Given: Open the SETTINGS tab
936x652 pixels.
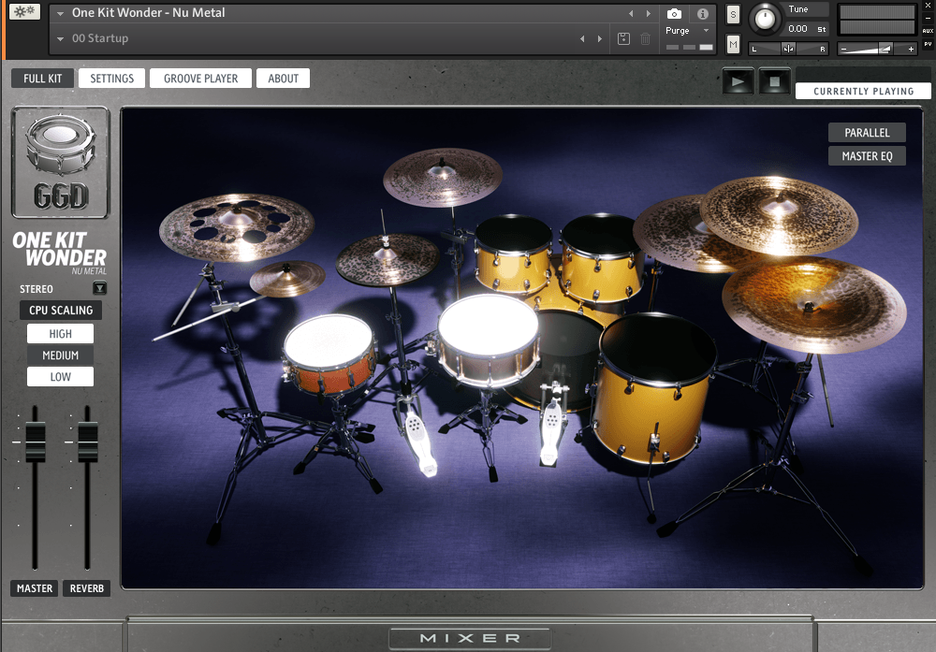Looking at the screenshot, I should coord(111,79).
